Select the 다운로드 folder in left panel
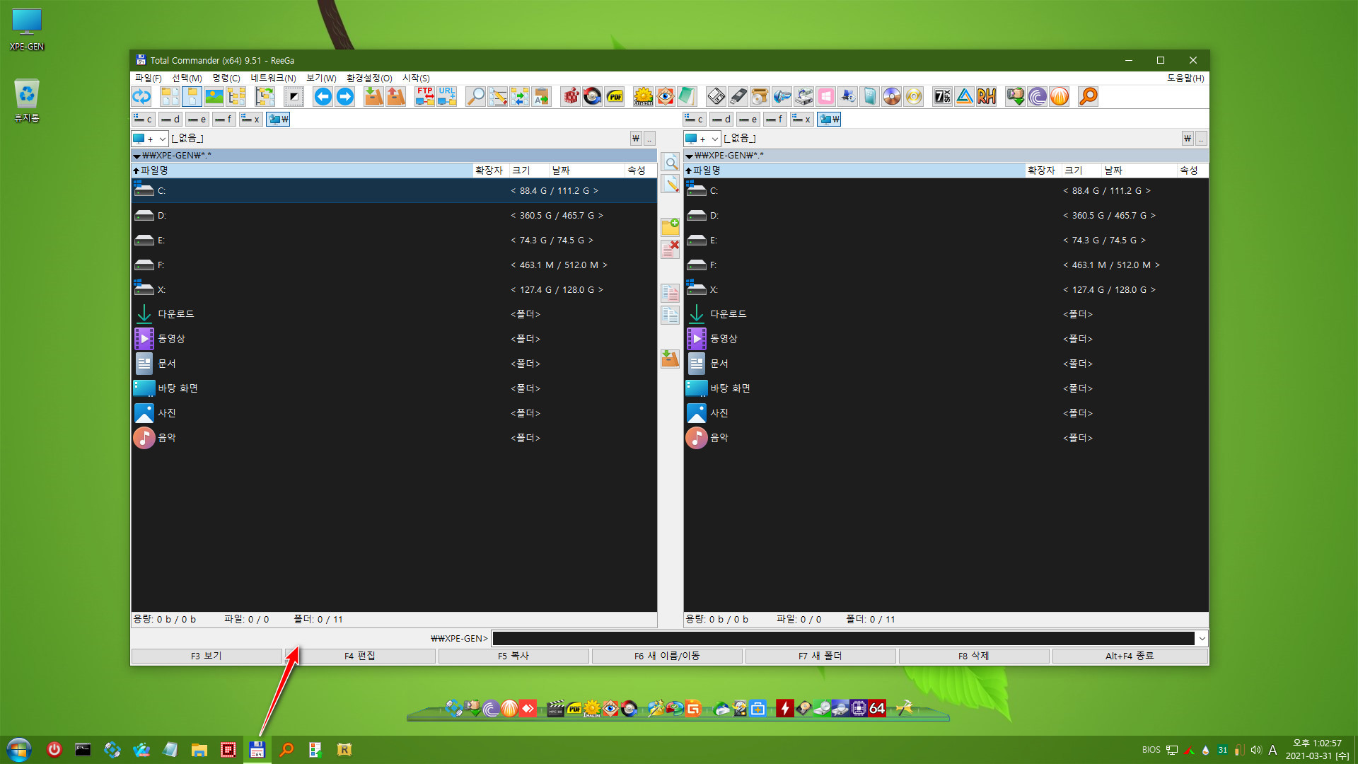The image size is (1358, 764). [x=394, y=314]
